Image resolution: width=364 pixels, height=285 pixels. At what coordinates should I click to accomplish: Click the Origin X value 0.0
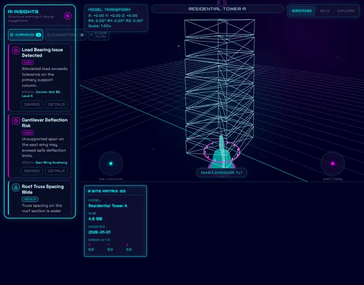[x=91, y=250]
